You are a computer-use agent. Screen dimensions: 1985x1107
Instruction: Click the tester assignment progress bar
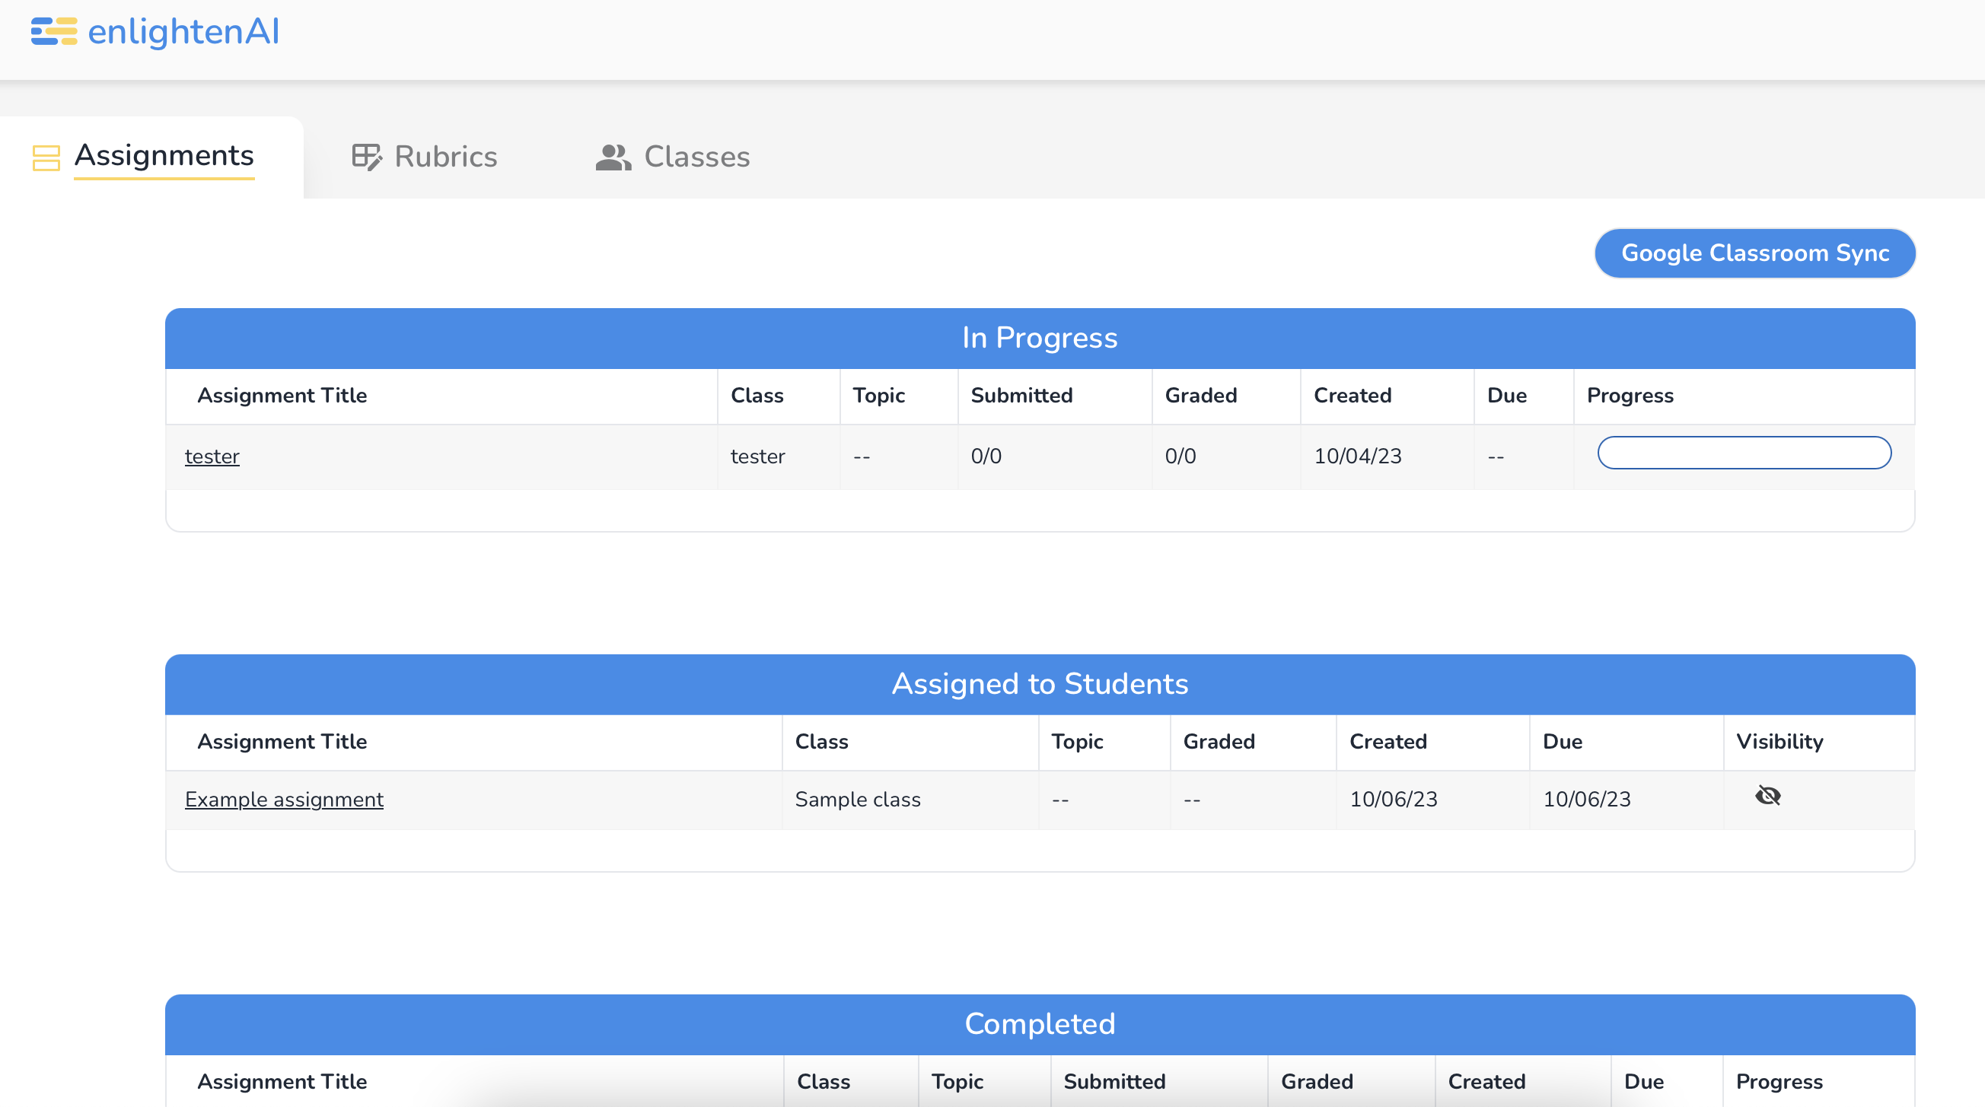pos(1744,453)
